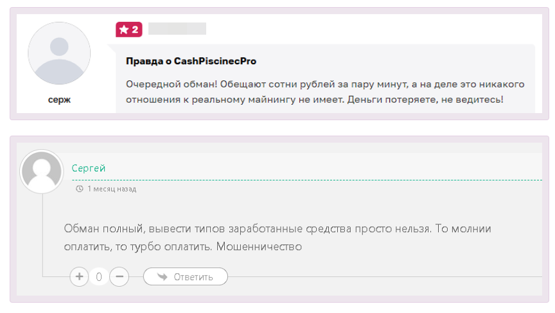Open review title "Правда о CashPiscinecPro"

click(x=191, y=61)
